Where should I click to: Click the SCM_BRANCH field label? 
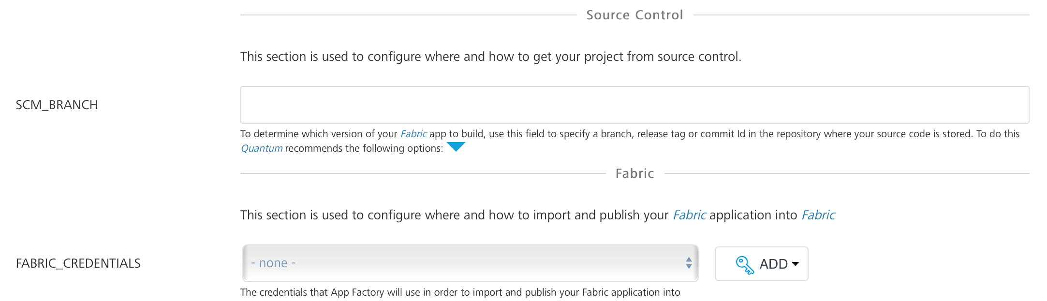pos(57,105)
